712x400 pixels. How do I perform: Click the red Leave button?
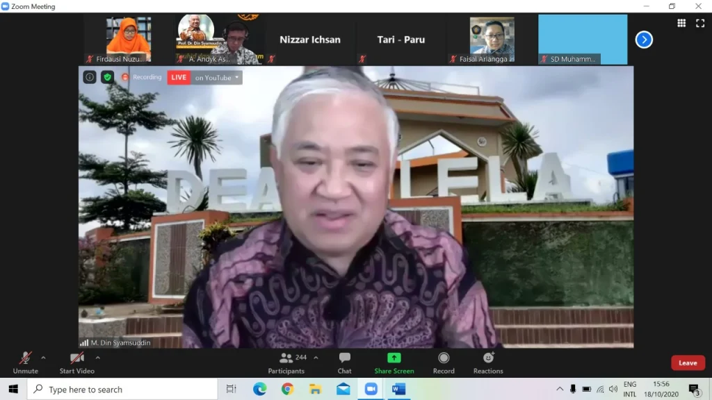click(688, 362)
